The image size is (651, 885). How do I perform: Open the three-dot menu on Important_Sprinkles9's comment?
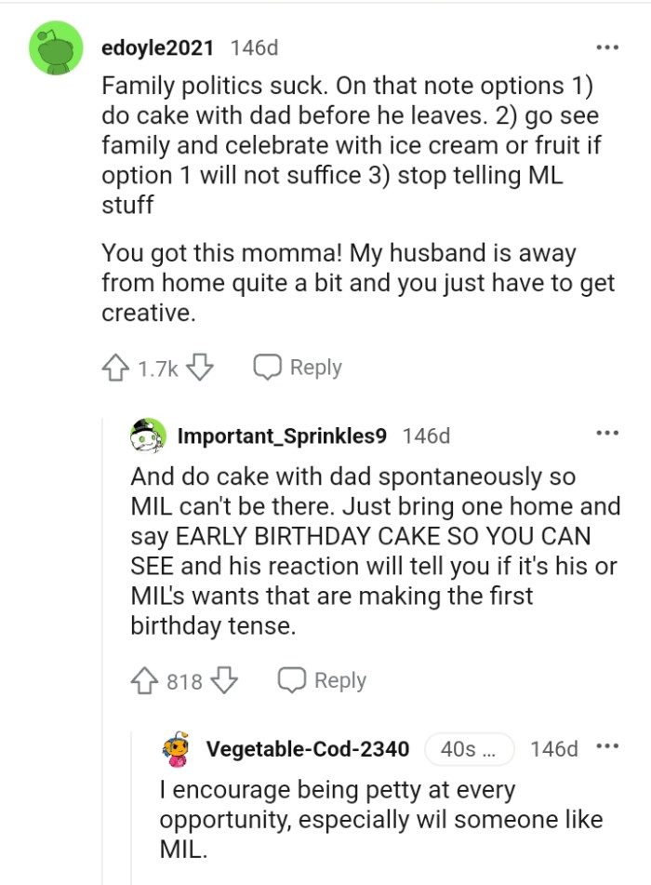pos(607,432)
